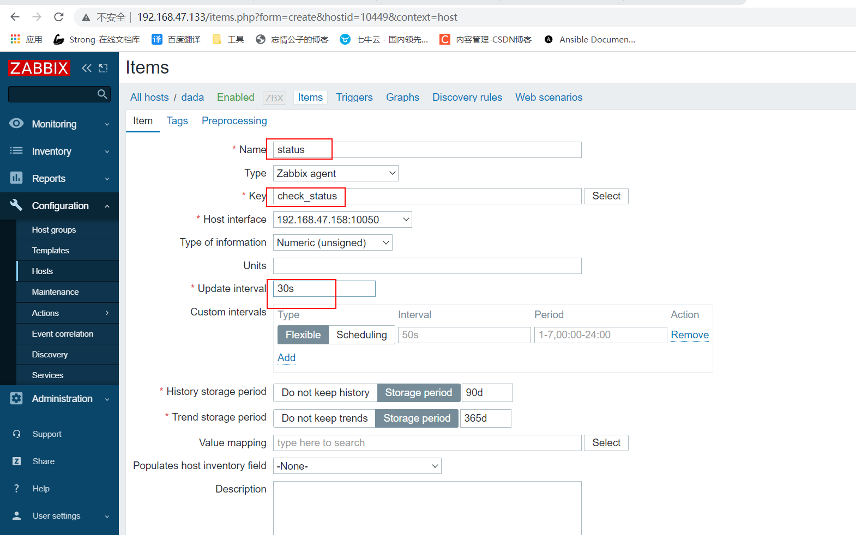Screen dimensions: 856x535
Task: Collapse the Configuration menu chevron
Action: [107, 206]
